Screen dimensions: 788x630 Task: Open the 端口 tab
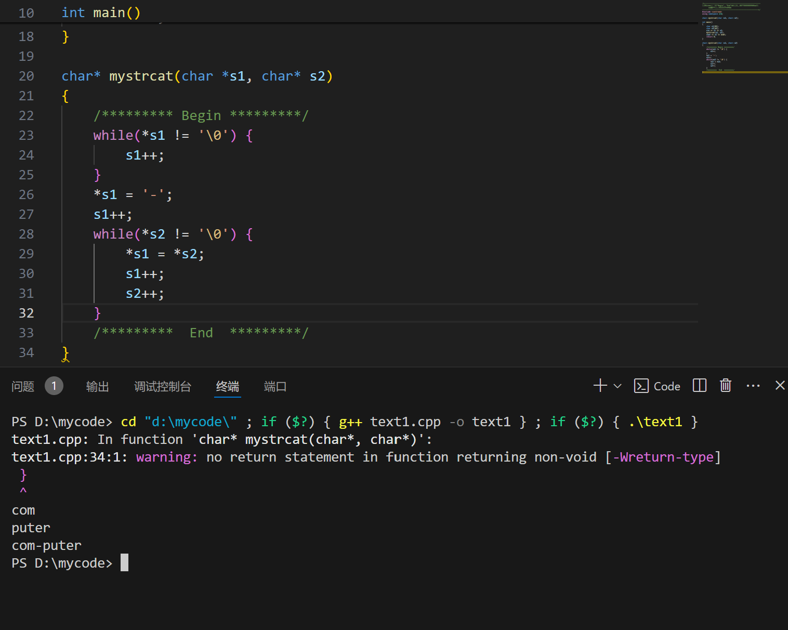275,386
